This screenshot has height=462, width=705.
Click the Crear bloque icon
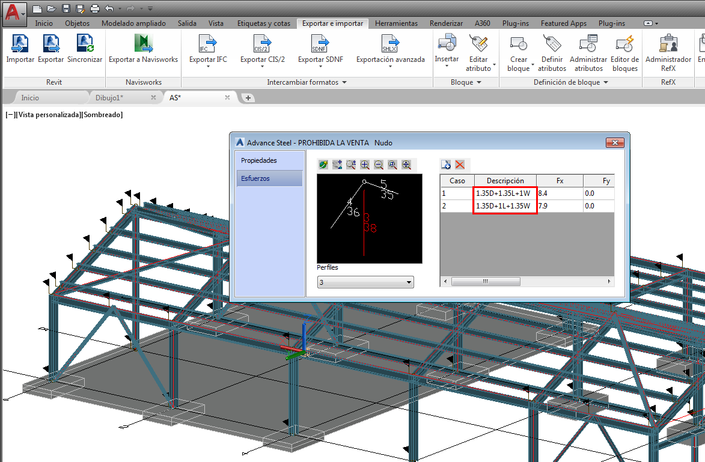pyautogui.click(x=519, y=44)
